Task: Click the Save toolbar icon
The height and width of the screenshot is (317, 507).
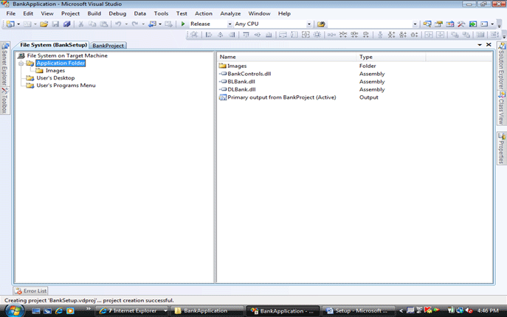Action: (x=55, y=24)
